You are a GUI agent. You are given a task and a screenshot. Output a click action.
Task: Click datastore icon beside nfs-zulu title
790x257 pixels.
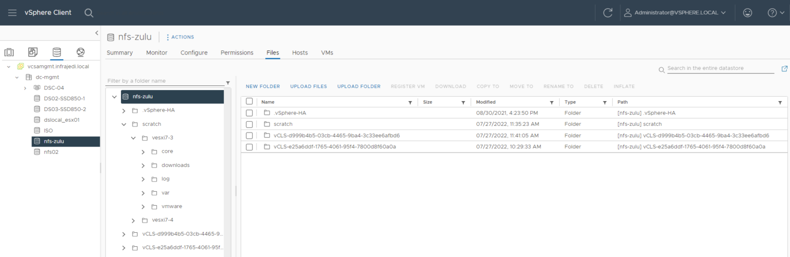point(111,37)
